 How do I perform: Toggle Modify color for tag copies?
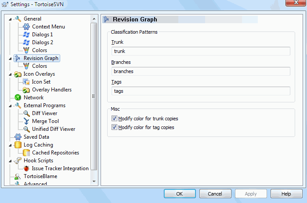pyautogui.click(x=114, y=127)
